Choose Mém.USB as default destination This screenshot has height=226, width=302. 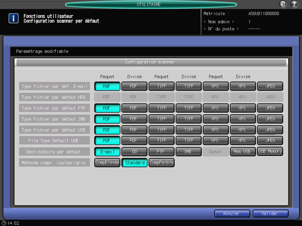pyautogui.click(x=243, y=152)
